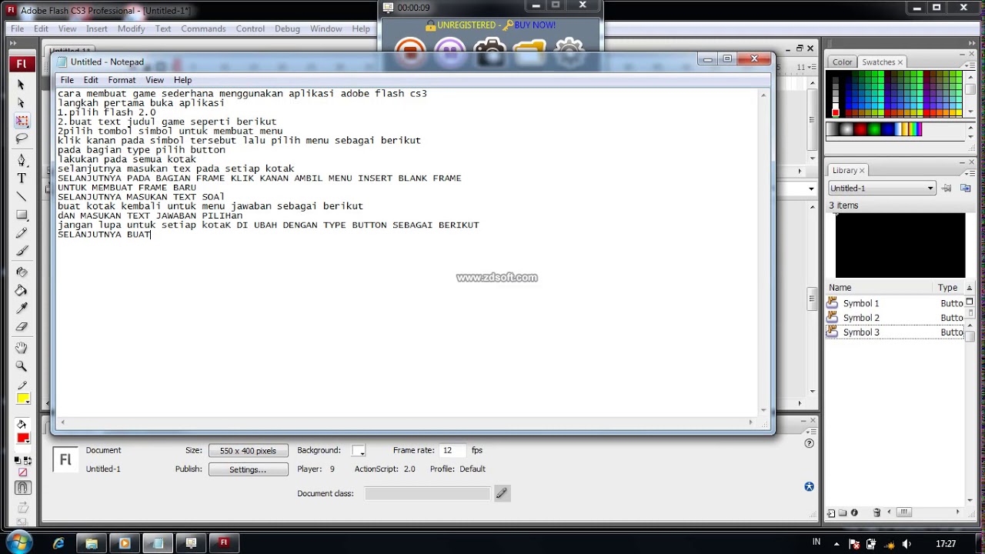Image resolution: width=985 pixels, height=554 pixels.
Task: Click the volume speaker tray icon
Action: pos(907,543)
